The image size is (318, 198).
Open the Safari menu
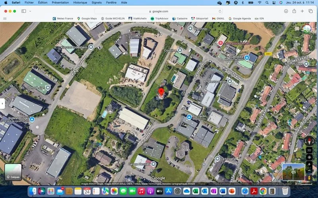click(x=16, y=2)
